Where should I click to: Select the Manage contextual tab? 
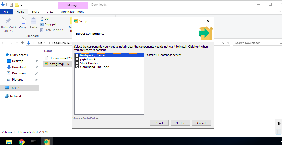click(x=73, y=5)
